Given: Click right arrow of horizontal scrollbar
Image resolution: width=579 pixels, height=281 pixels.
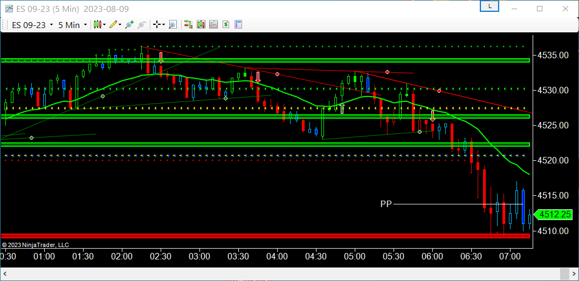Looking at the screenshot, I should click(x=574, y=274).
